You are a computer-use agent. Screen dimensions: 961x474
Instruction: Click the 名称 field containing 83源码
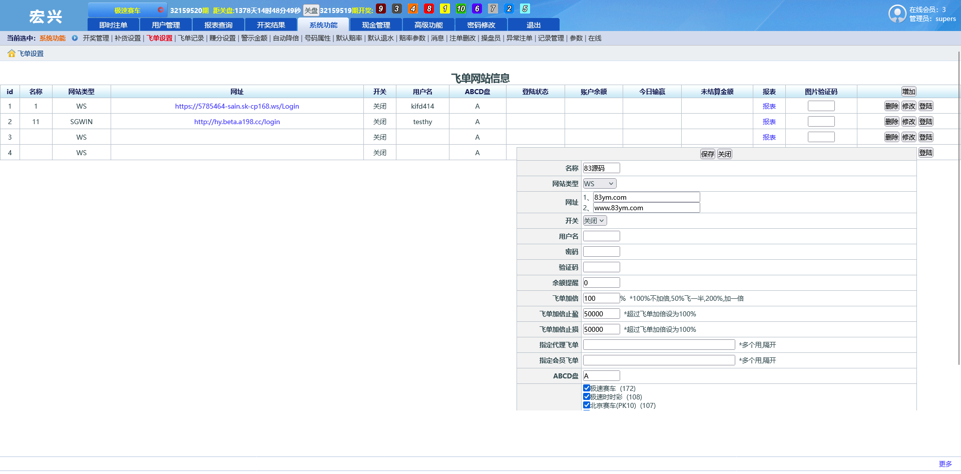[601, 168]
